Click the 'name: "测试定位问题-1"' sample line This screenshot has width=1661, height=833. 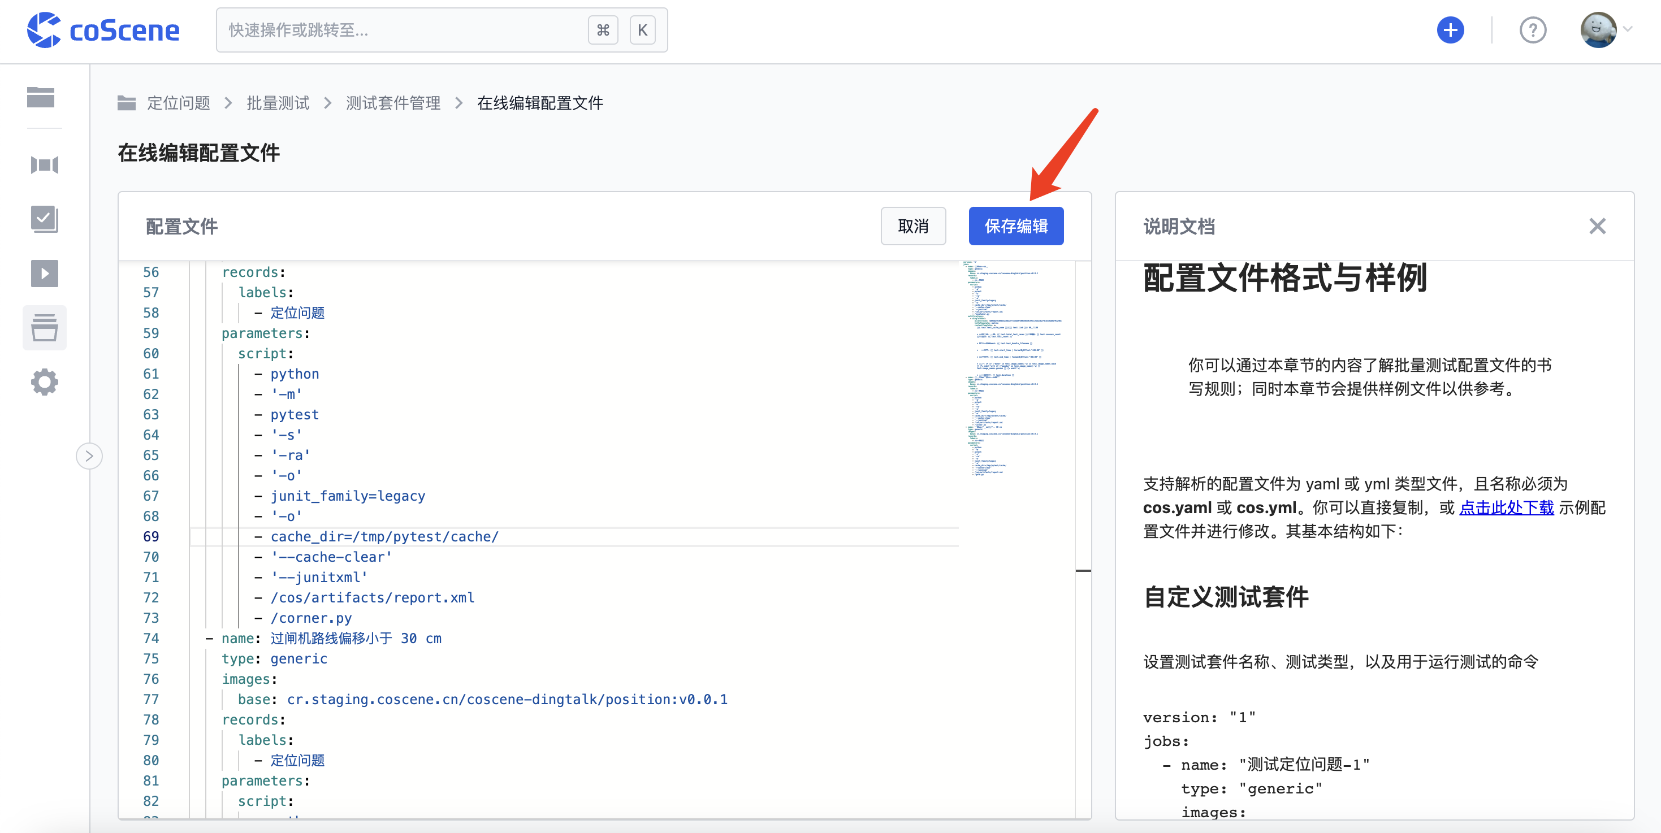1275,765
